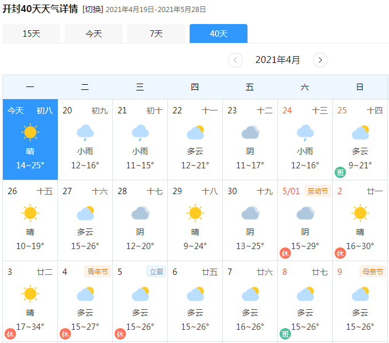The image size is (389, 343).
Task: Click sunny icon on day 29
Action: tap(195, 213)
